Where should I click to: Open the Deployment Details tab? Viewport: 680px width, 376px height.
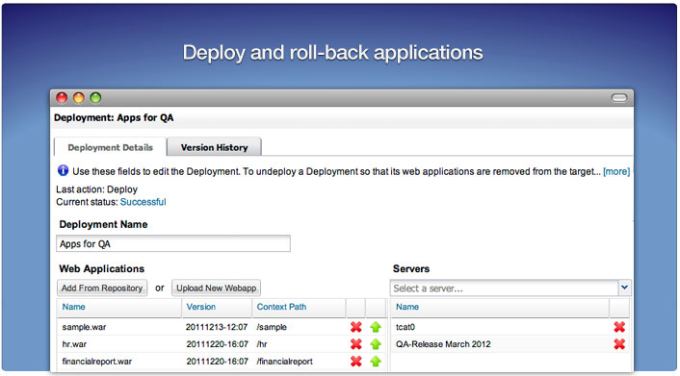[x=110, y=147]
